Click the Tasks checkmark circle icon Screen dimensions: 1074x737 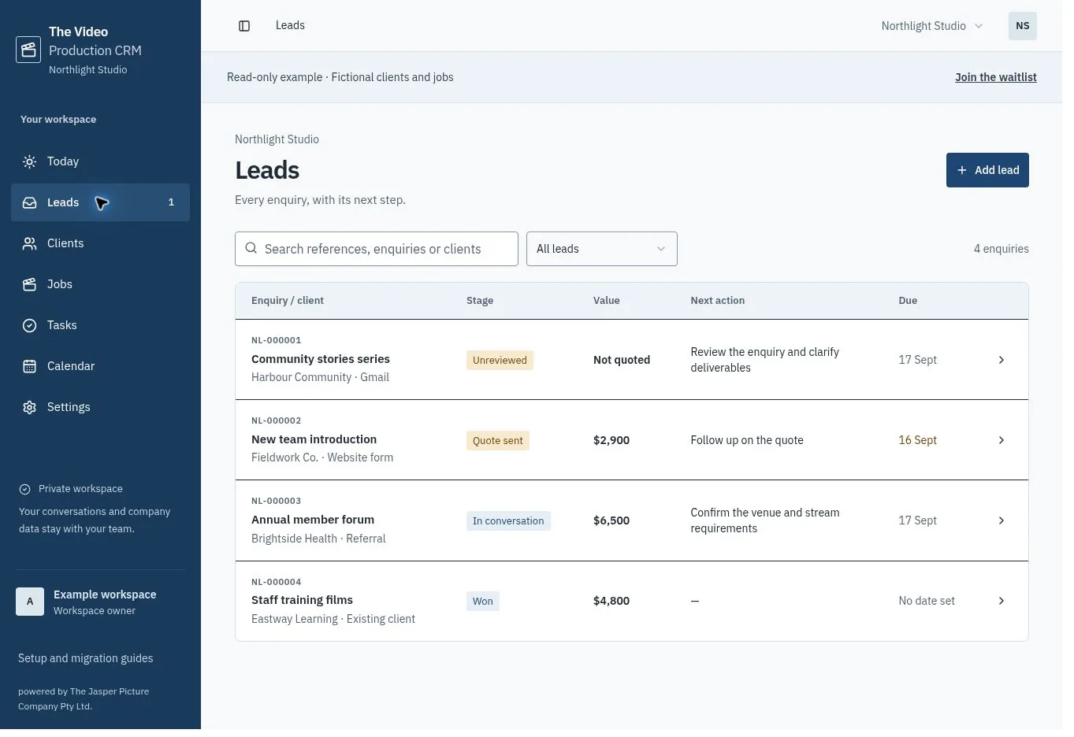29,325
